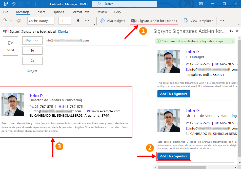Open the font size dropdown
241x169 pixels.
coord(65,21)
